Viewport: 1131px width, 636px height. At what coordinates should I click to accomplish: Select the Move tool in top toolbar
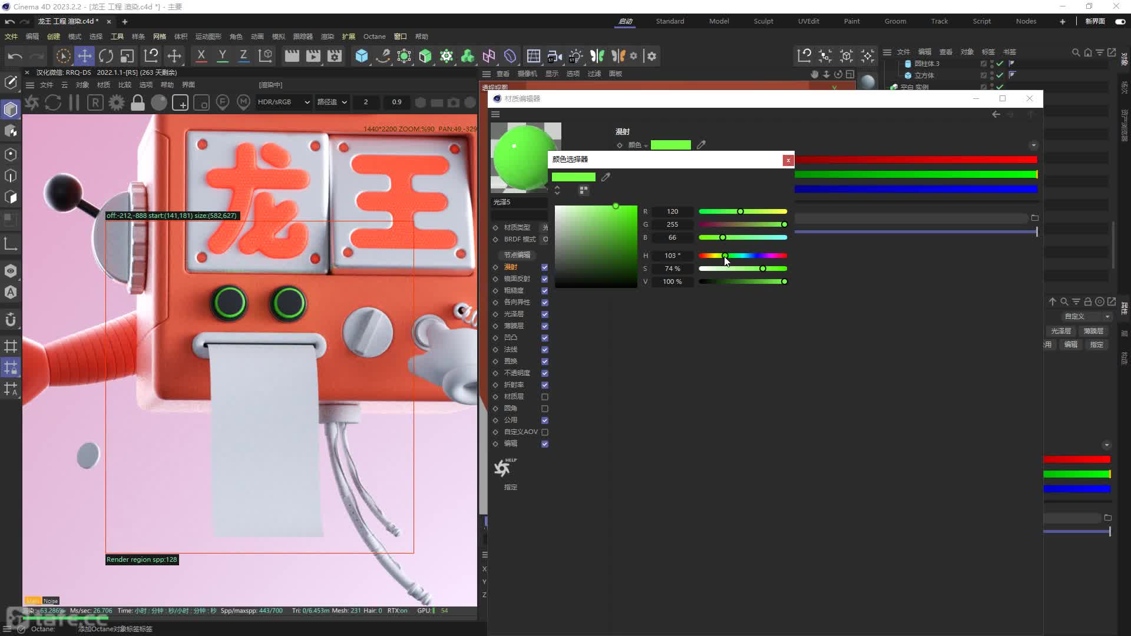point(85,56)
